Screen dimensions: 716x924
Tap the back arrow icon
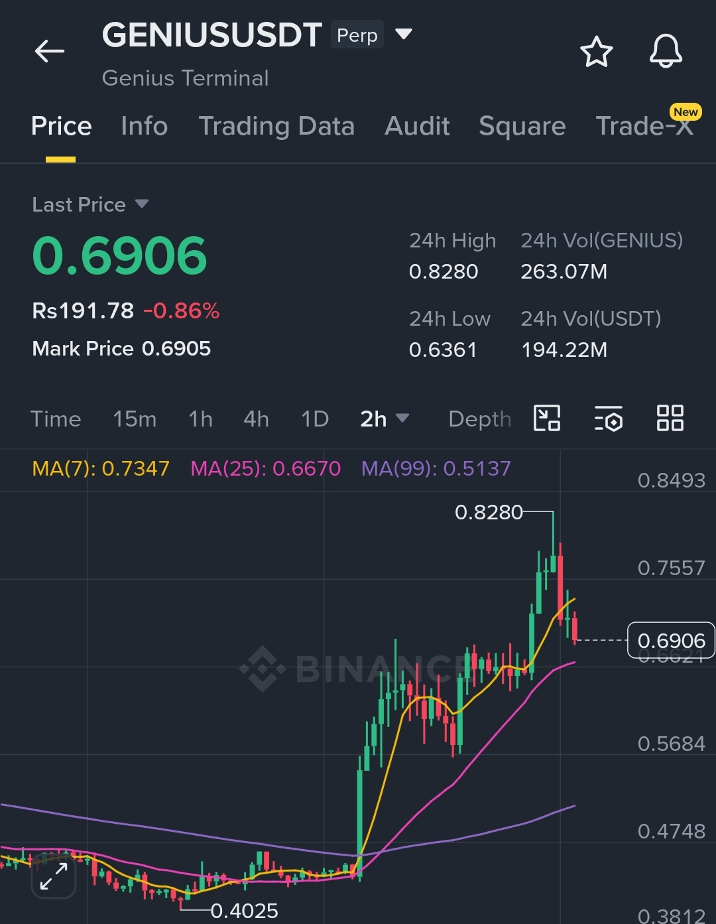[50, 51]
